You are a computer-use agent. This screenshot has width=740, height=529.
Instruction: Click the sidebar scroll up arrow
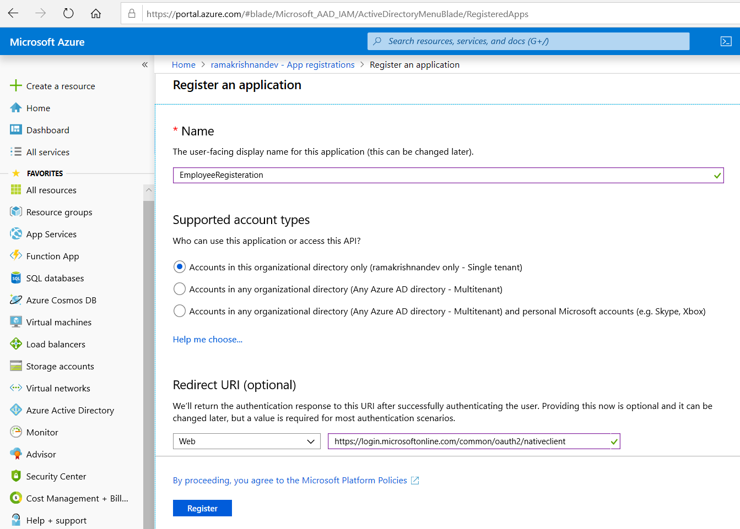(149, 190)
